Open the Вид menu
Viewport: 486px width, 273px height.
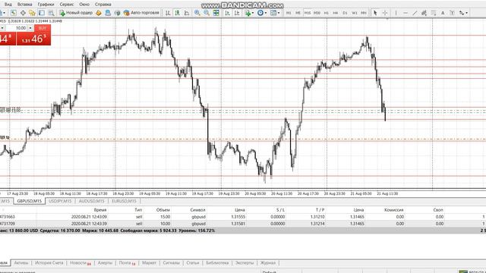click(8, 5)
